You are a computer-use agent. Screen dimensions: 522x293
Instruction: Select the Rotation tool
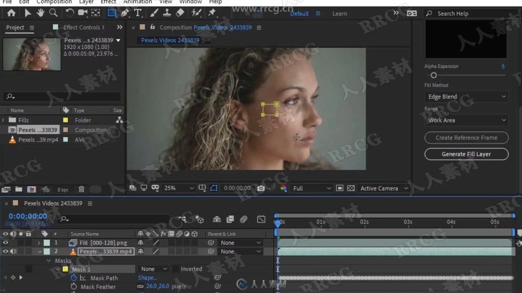pos(70,13)
